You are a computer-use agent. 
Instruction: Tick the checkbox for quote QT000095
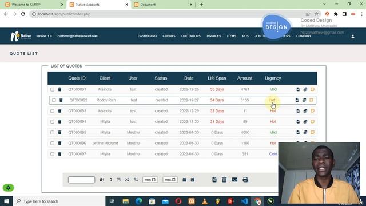tap(52, 132)
